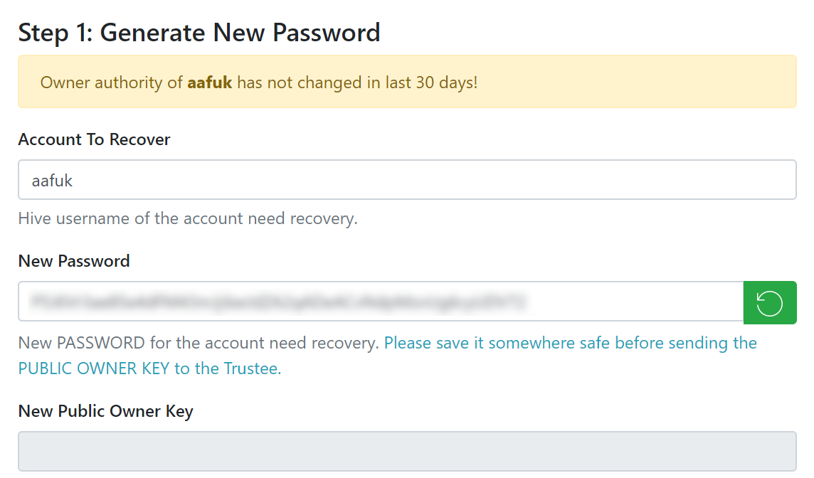Click 'has not changed in last 30 days' text

point(357,83)
